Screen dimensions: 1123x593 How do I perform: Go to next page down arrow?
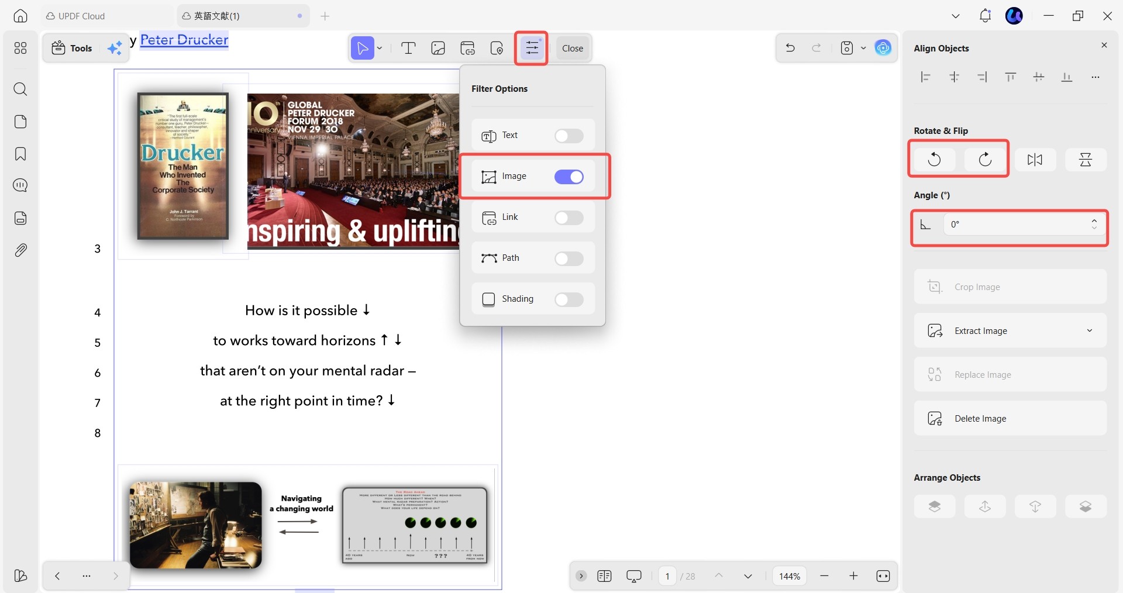[x=747, y=576]
